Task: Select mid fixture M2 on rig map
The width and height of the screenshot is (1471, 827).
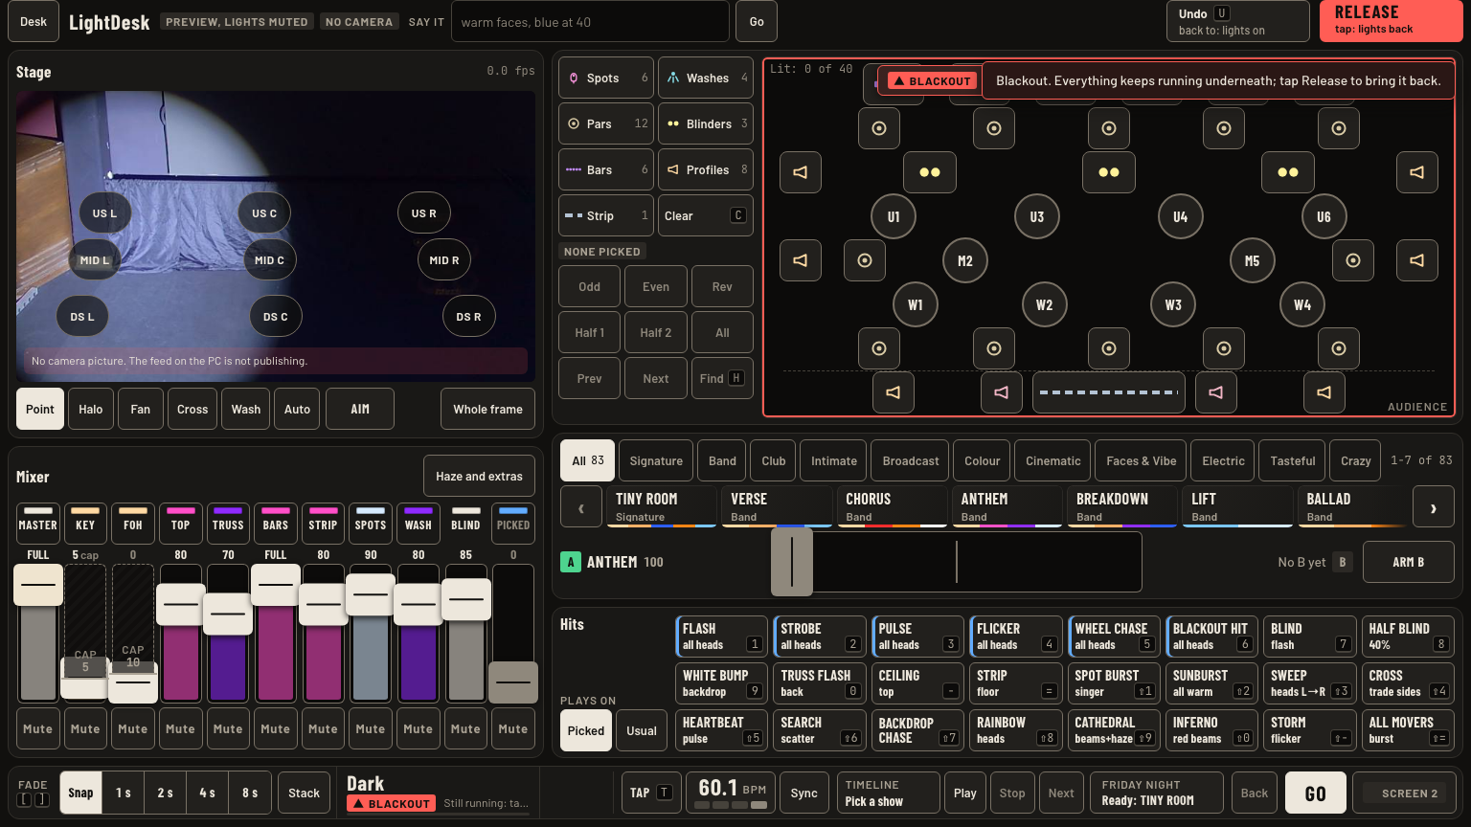Action: tap(965, 261)
